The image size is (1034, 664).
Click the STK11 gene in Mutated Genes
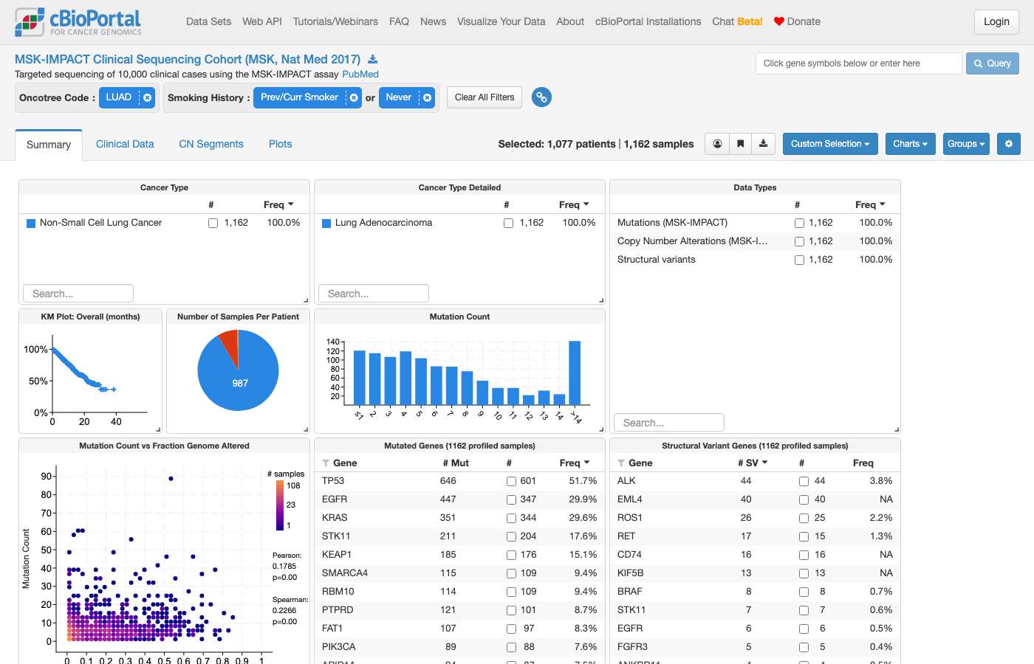(x=336, y=536)
